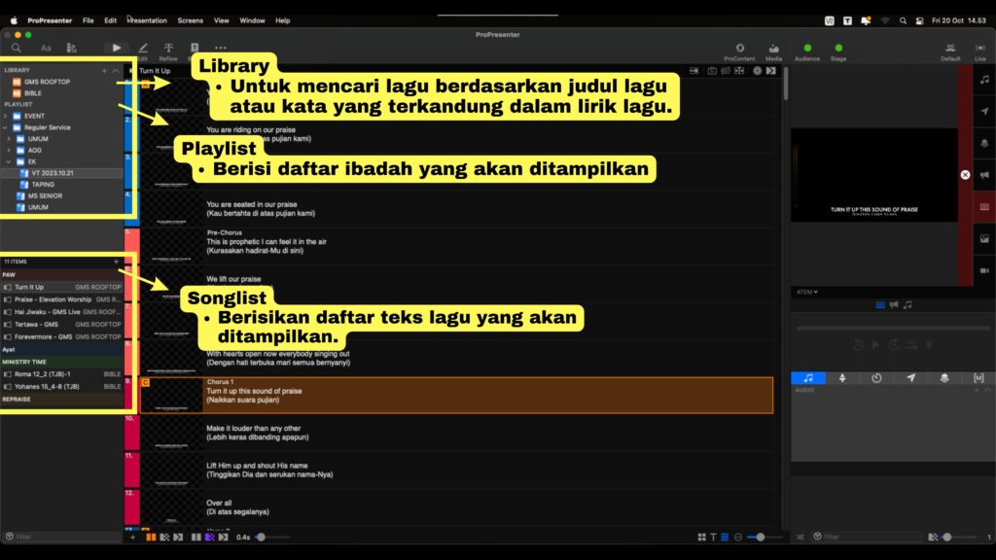
Task: Switch to the Timers tab with clock icon
Action: pos(876,378)
